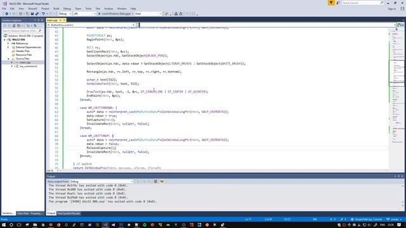Open the Analyze menu

click(x=108, y=8)
